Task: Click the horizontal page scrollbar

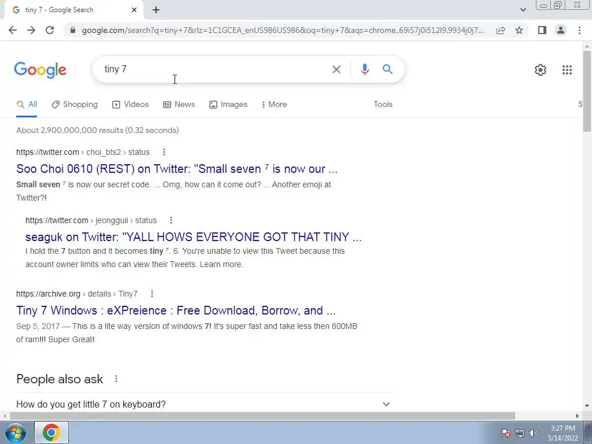Action: (262, 416)
